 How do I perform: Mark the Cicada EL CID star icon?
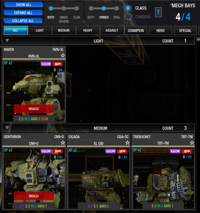pos(127,143)
